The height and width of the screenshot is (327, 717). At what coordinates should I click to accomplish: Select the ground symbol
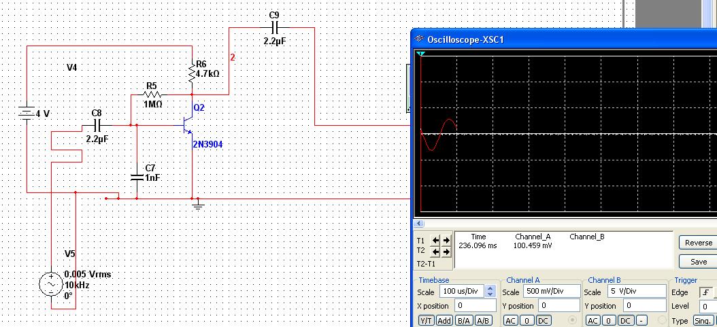click(x=198, y=203)
